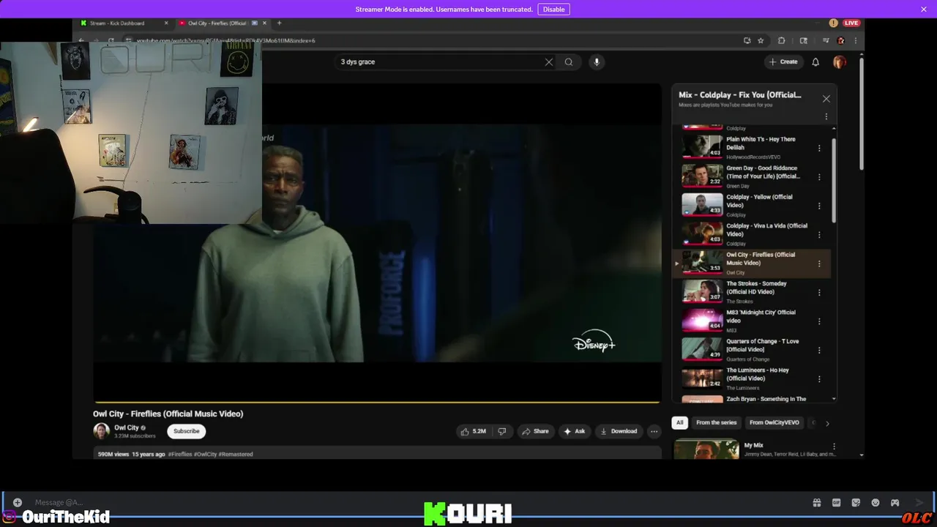Image resolution: width=937 pixels, height=527 pixels.
Task: Click the YouTube search magnifier button
Action: (569, 62)
